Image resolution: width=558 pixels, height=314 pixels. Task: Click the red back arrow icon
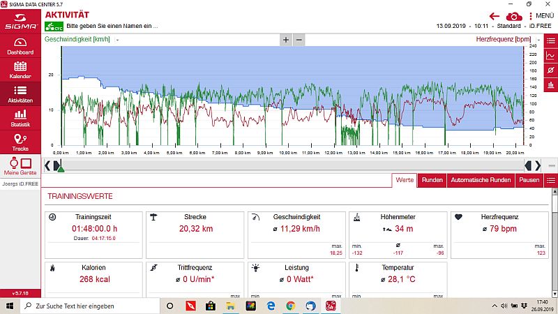pyautogui.click(x=495, y=16)
